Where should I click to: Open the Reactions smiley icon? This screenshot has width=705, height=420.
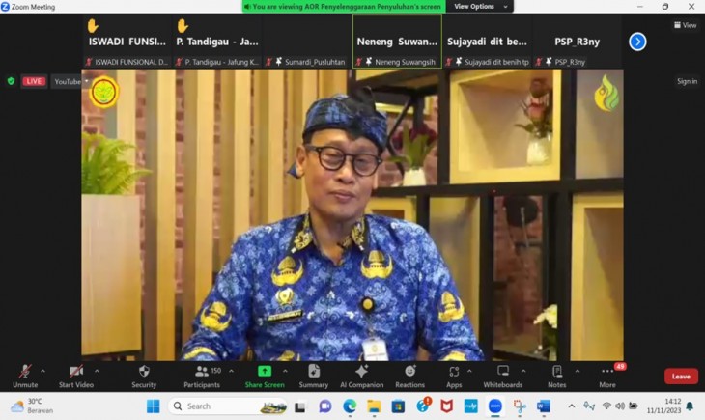click(x=409, y=372)
